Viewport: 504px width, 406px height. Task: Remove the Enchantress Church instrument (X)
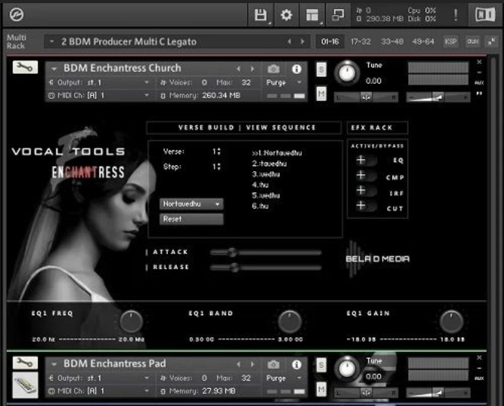point(479,62)
